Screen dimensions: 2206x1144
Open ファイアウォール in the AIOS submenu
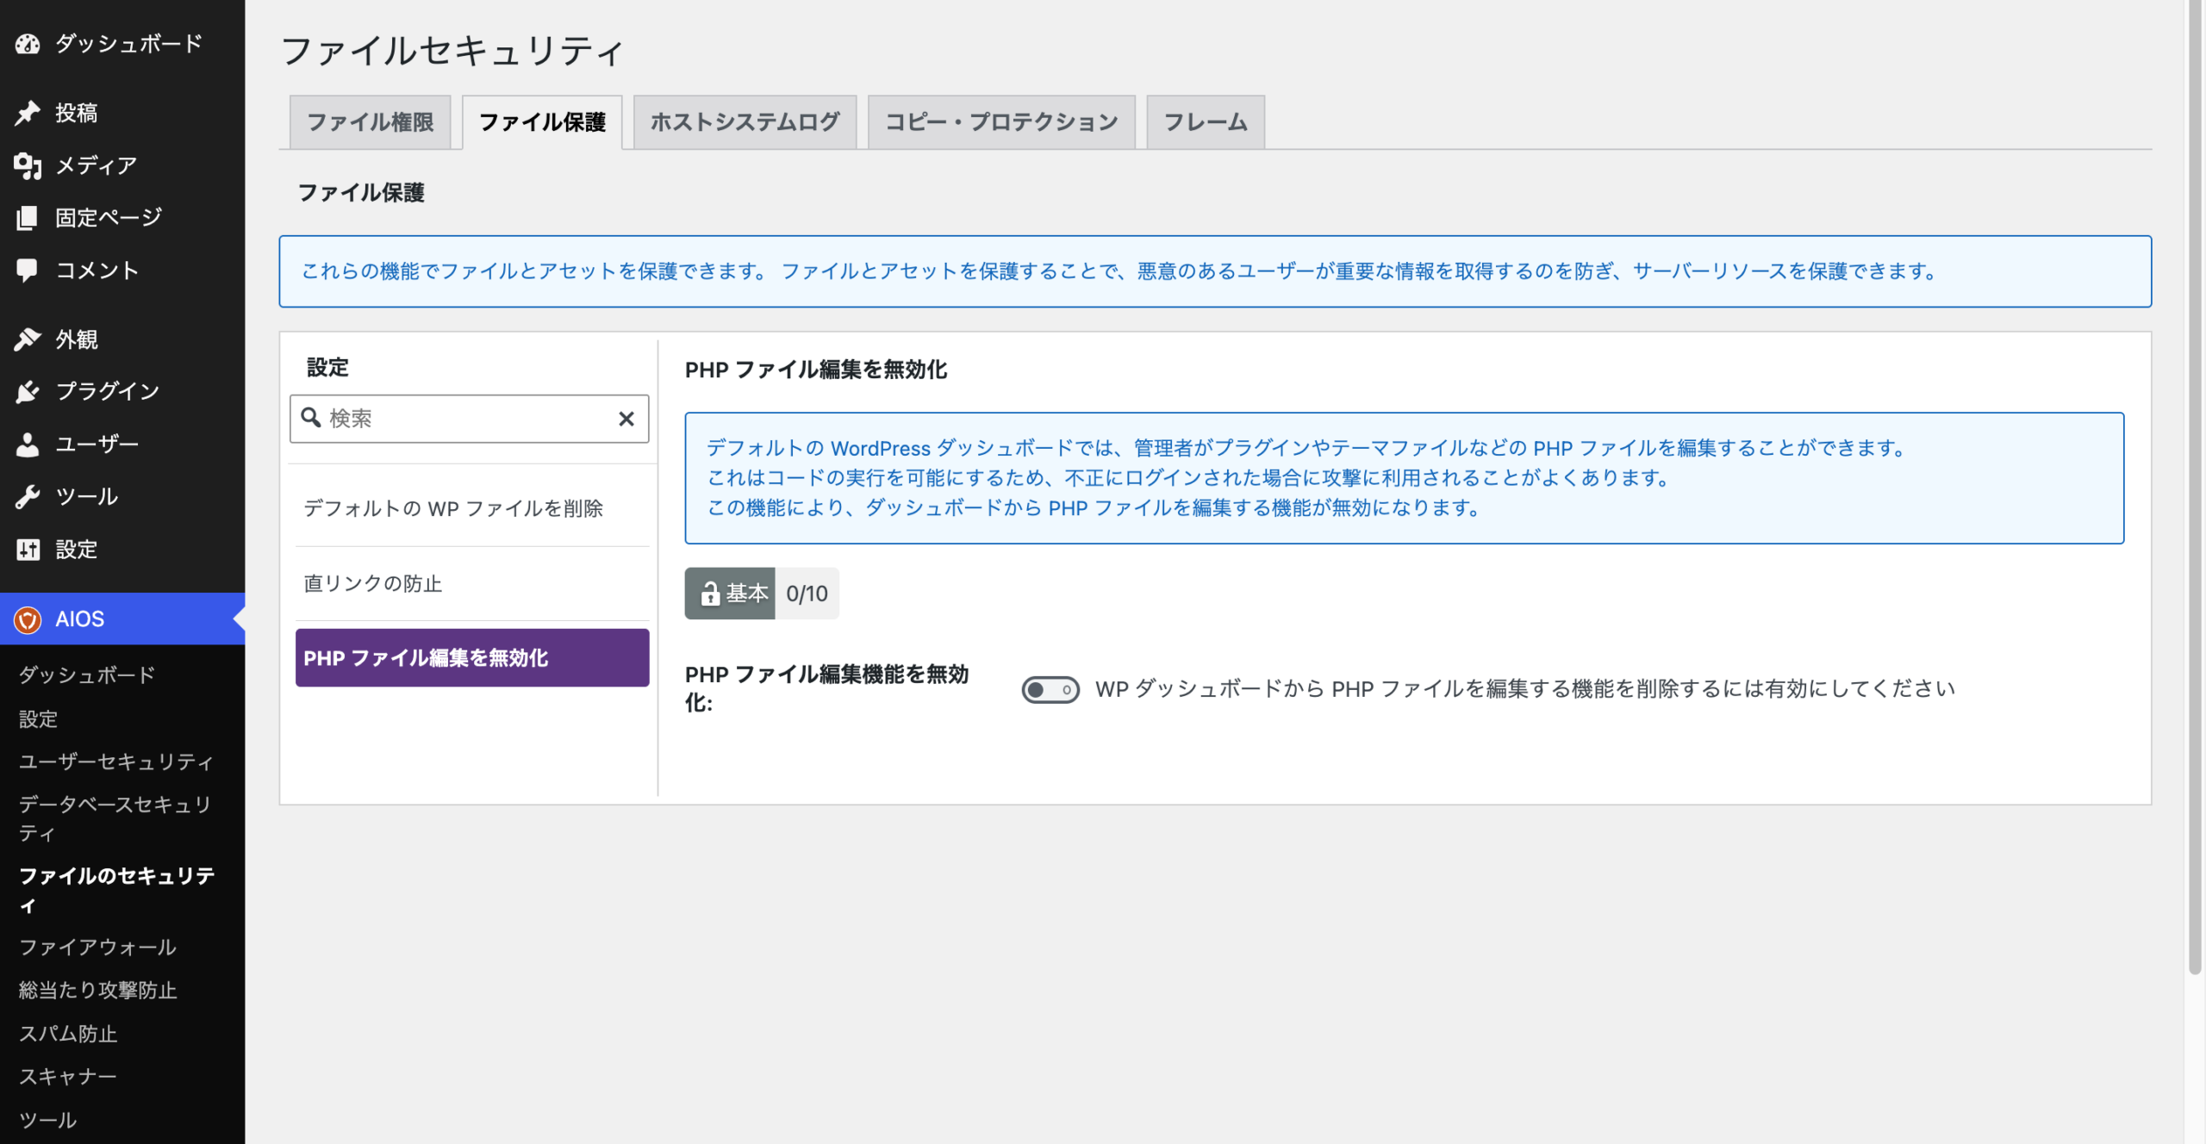(97, 947)
